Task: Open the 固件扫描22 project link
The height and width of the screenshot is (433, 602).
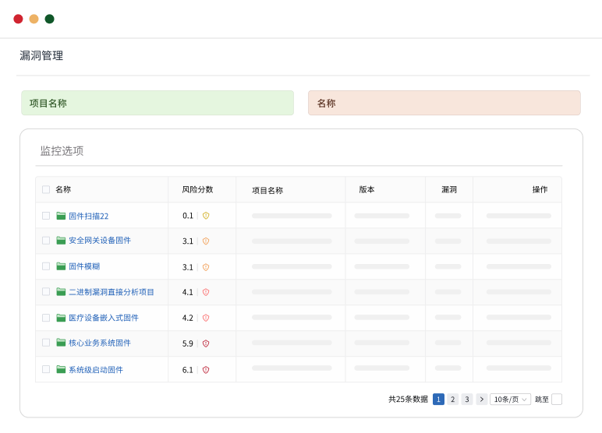Action: 88,216
